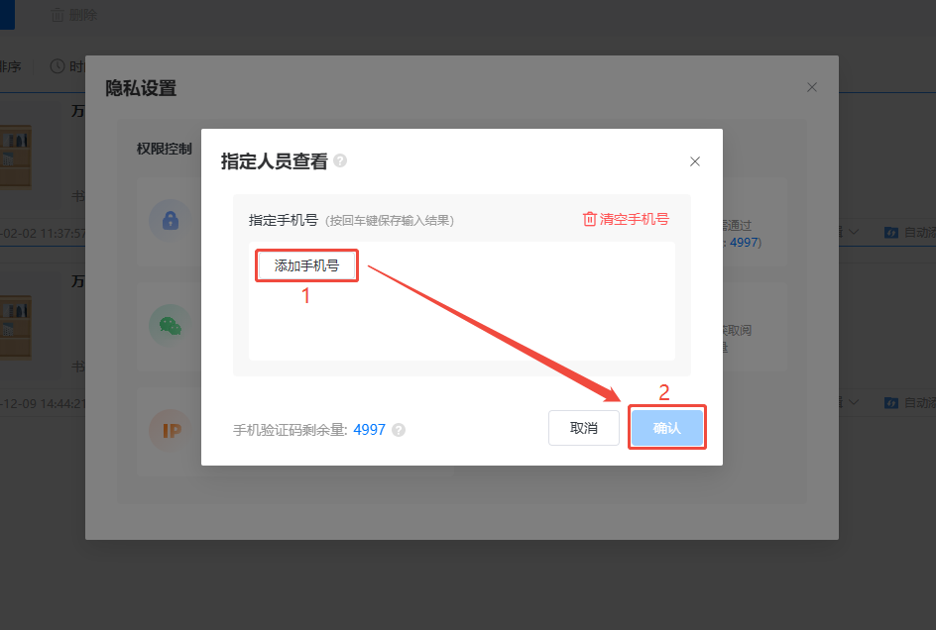936x630 pixels.
Task: Select the green WeChat icon option
Action: [170, 325]
